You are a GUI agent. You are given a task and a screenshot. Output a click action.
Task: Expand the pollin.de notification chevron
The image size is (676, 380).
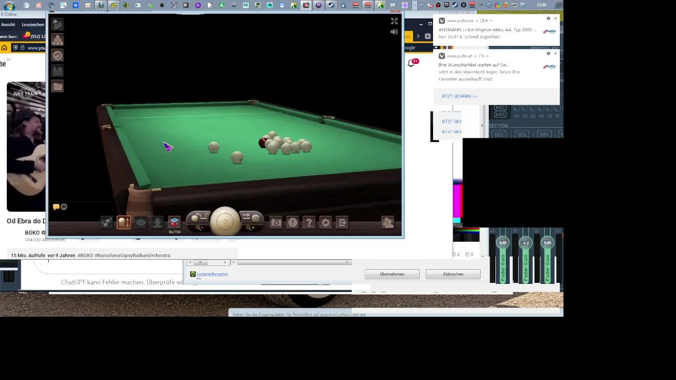(x=491, y=21)
